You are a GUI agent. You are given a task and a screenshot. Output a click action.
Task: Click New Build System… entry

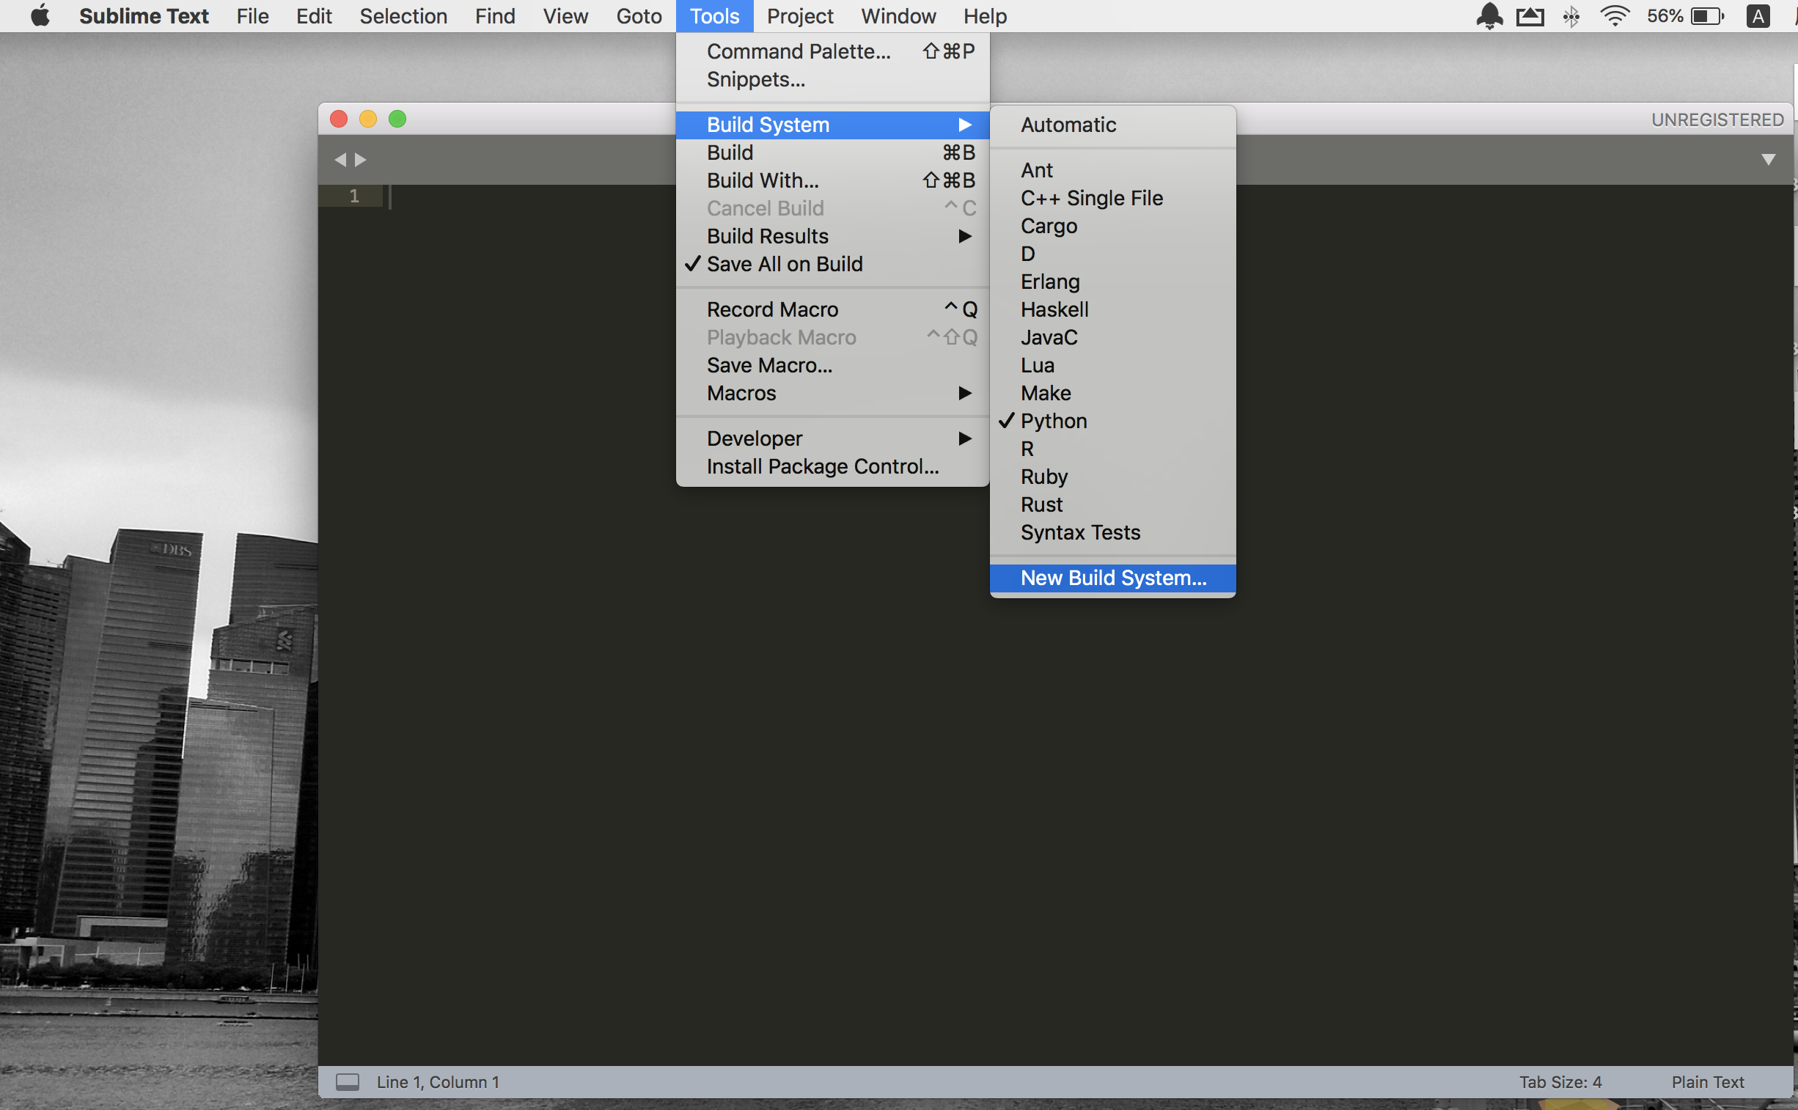pos(1112,578)
